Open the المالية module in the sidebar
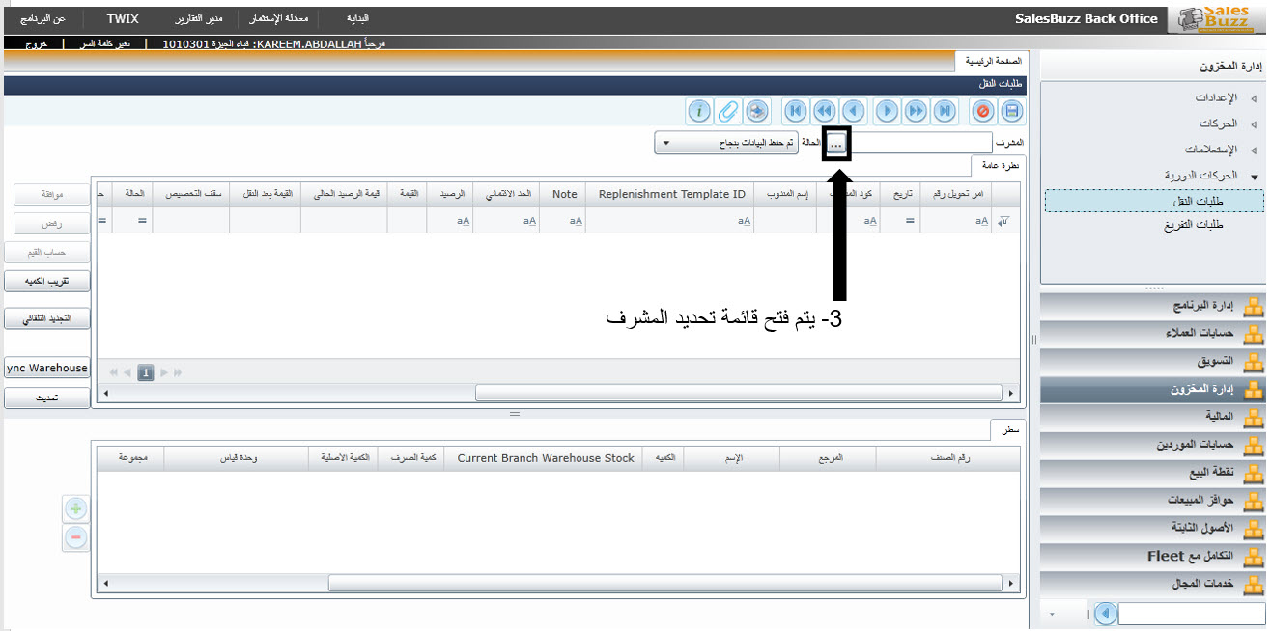 coord(1209,417)
